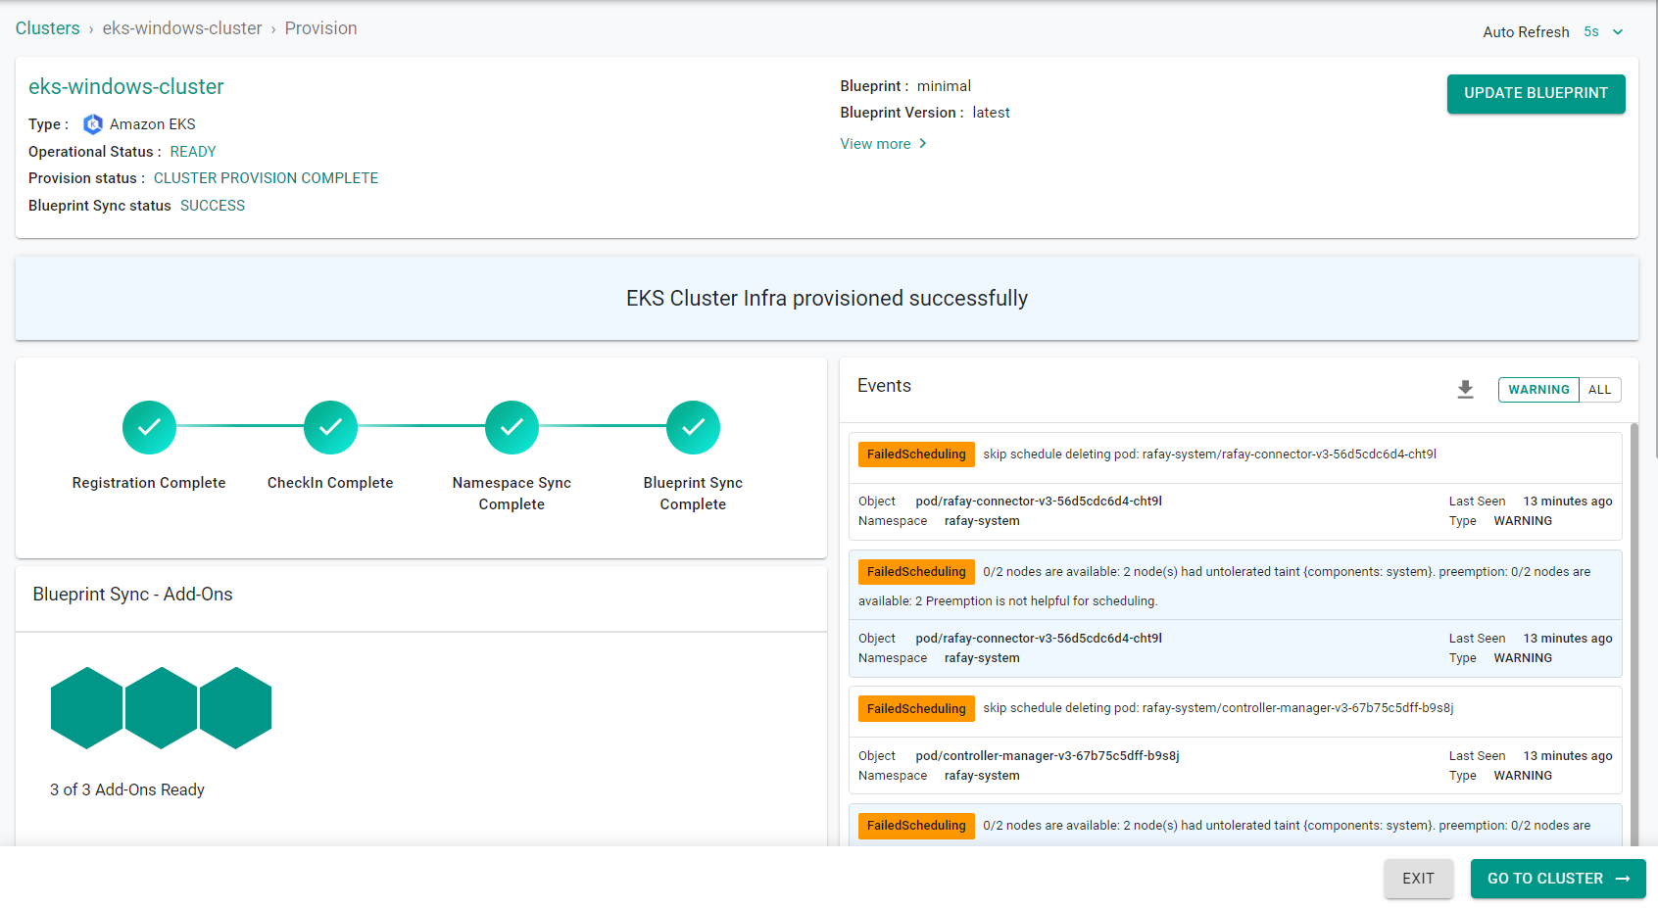Select the third add-on hexagon
The width and height of the screenshot is (1658, 908).
point(236,708)
